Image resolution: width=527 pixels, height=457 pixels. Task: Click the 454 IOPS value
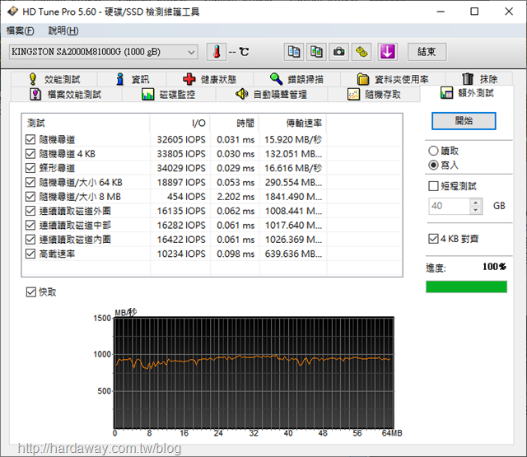186,197
